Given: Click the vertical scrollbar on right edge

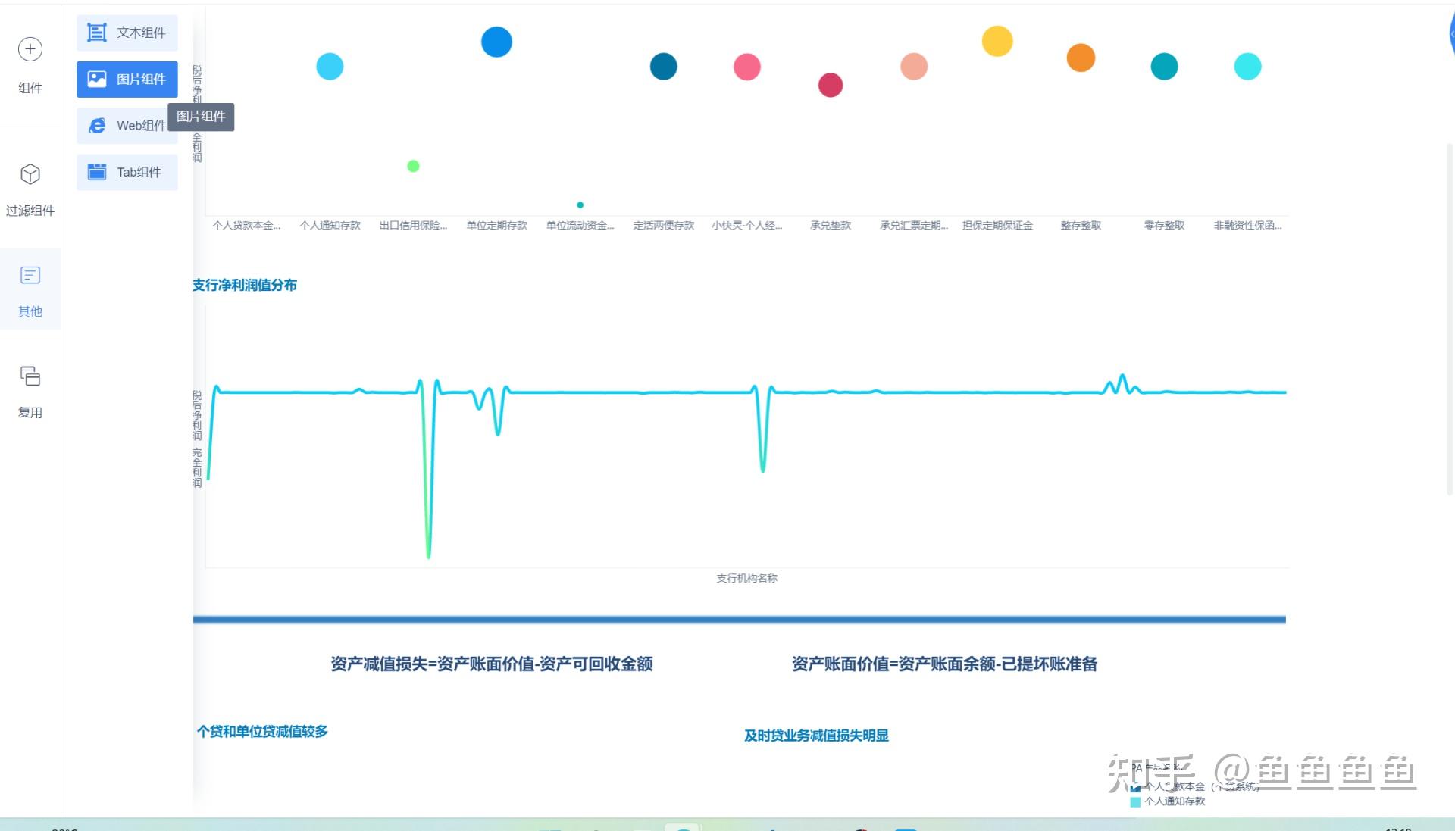Looking at the screenshot, I should (1450, 318).
